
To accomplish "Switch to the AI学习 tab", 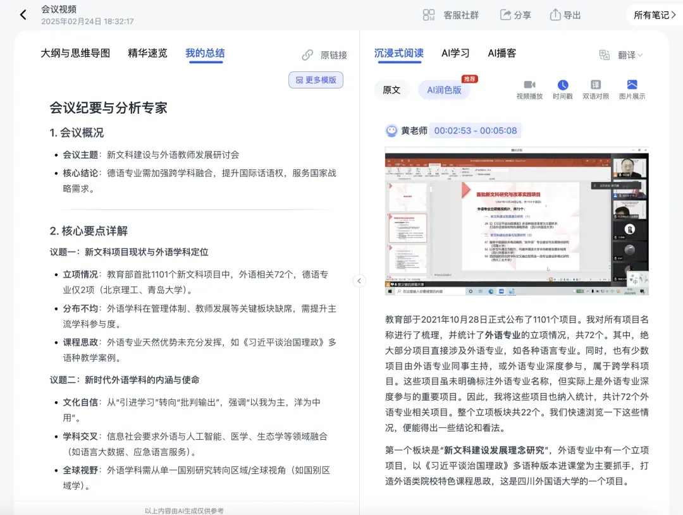I will 455,53.
